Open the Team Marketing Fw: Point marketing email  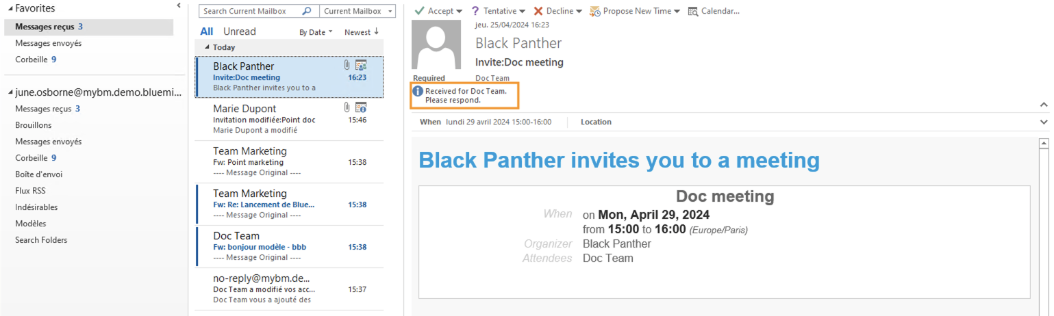click(x=288, y=161)
